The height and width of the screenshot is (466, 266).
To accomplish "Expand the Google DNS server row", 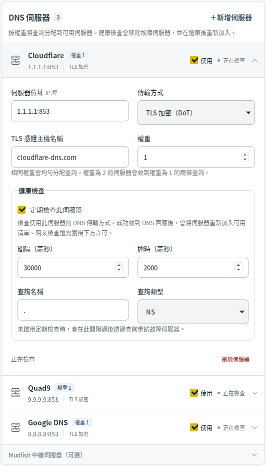I will click(x=254, y=427).
